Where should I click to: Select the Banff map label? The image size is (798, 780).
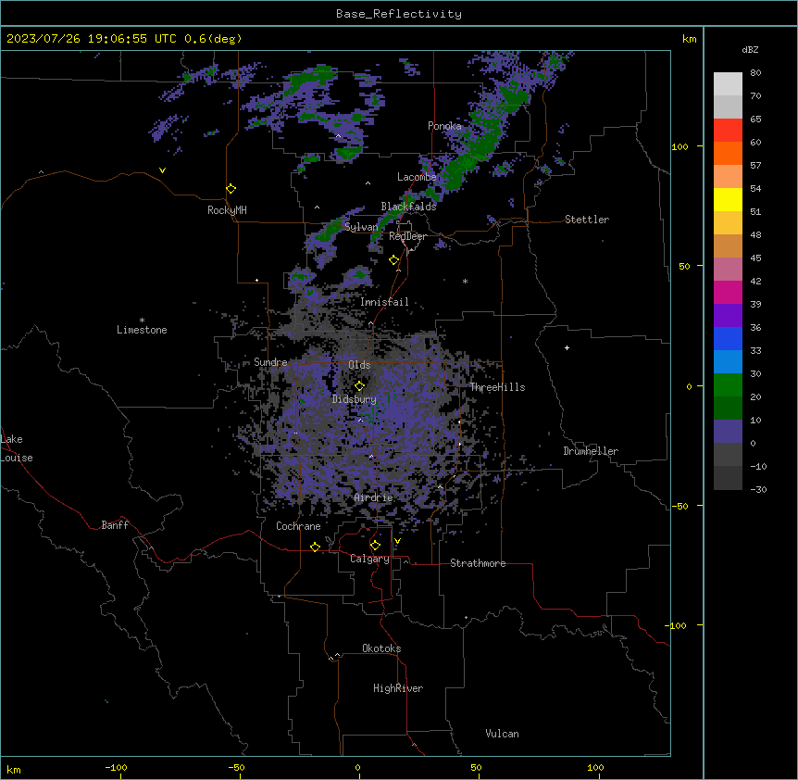pyautogui.click(x=115, y=525)
